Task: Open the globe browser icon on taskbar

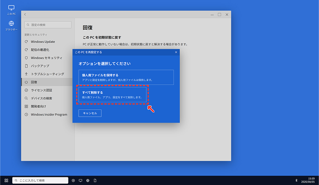Action: pyautogui.click(x=88, y=180)
